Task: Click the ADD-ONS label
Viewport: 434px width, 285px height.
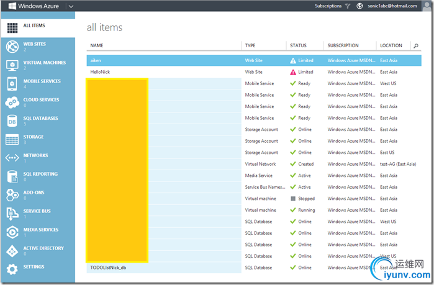Action: (34, 192)
